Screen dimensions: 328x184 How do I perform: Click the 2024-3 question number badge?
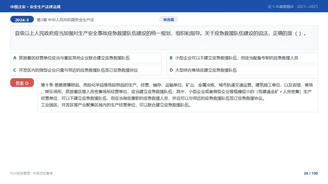22,20
